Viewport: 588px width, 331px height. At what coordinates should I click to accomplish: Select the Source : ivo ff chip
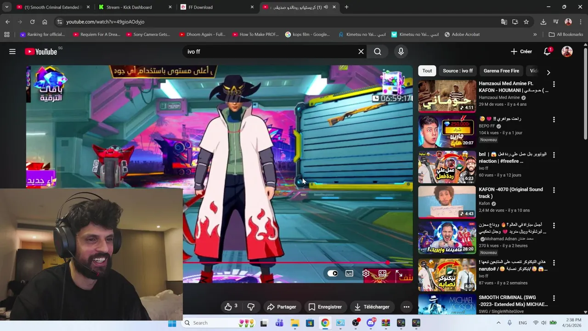(x=458, y=71)
